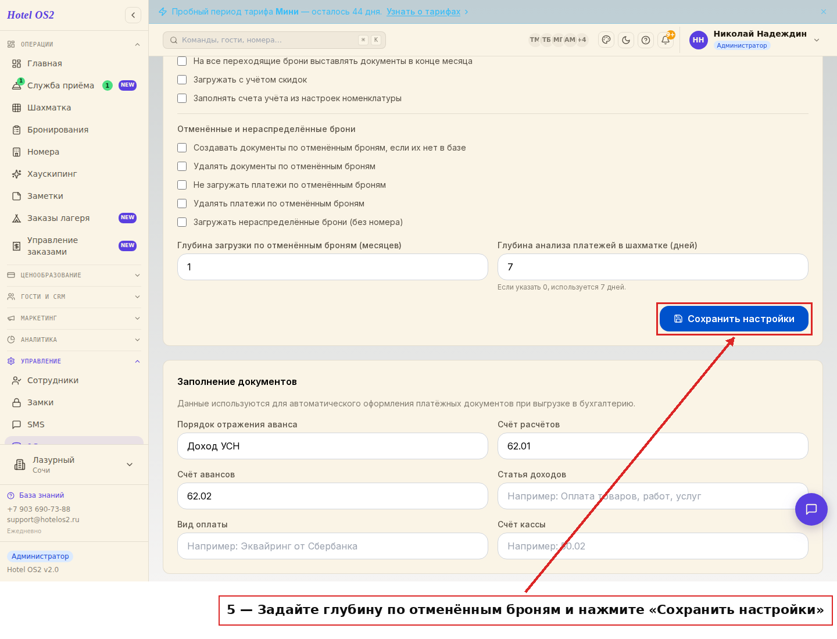Check Загружать нераспределённые брони (без номера)
The image size is (837, 639).
pyautogui.click(x=182, y=222)
